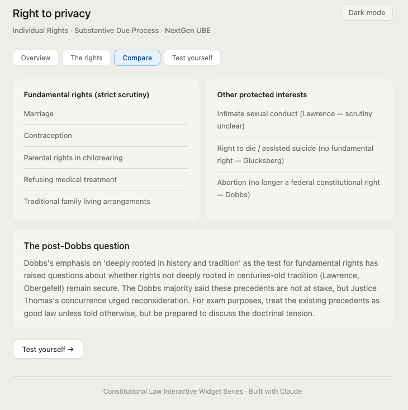Switch to the Overview tab
Viewport: 408px width, 410px height.
(36, 58)
